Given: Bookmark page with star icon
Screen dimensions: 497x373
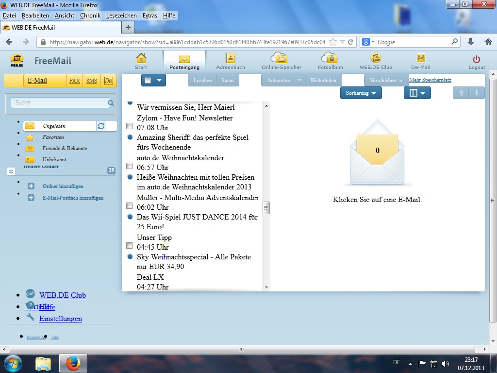Looking at the screenshot, I should (x=333, y=42).
